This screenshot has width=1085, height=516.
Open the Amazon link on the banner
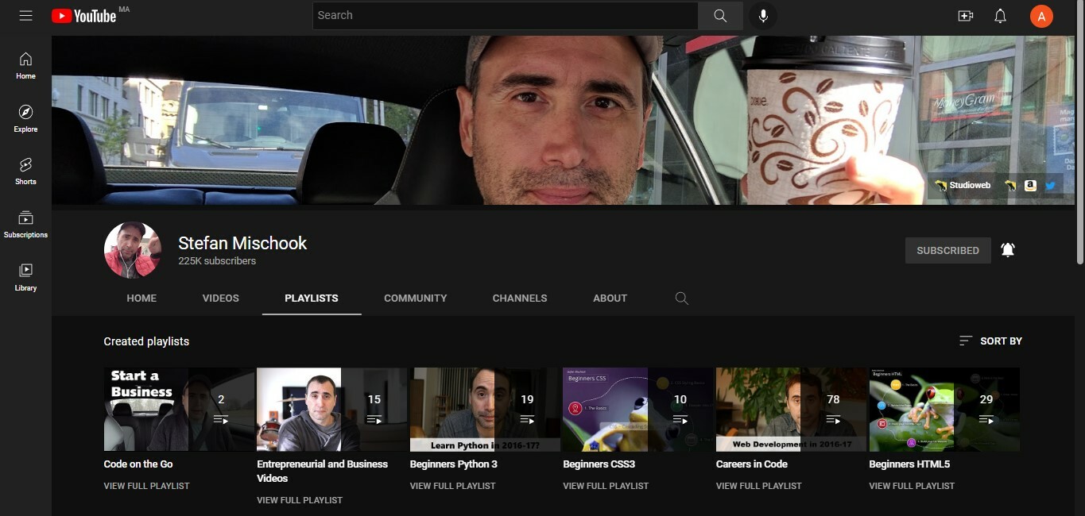[1030, 185]
